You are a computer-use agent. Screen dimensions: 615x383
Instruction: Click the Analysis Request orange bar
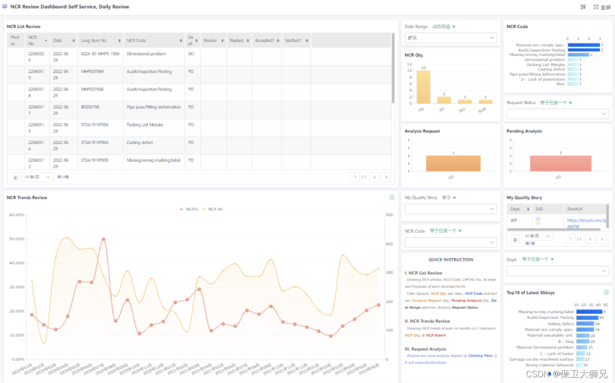[x=453, y=163]
